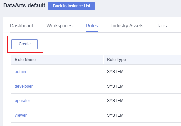
Task: Open the Dashboard tab
Action: (22, 26)
